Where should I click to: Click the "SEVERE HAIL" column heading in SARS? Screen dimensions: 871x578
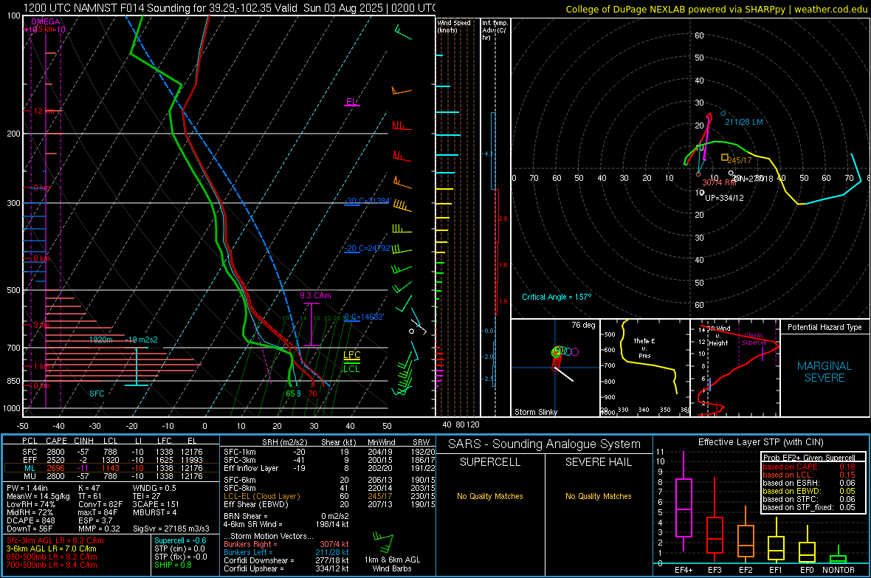pyautogui.click(x=598, y=462)
